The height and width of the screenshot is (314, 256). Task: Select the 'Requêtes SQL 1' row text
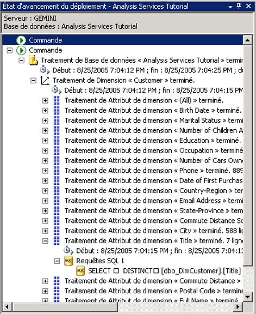(x=100, y=261)
